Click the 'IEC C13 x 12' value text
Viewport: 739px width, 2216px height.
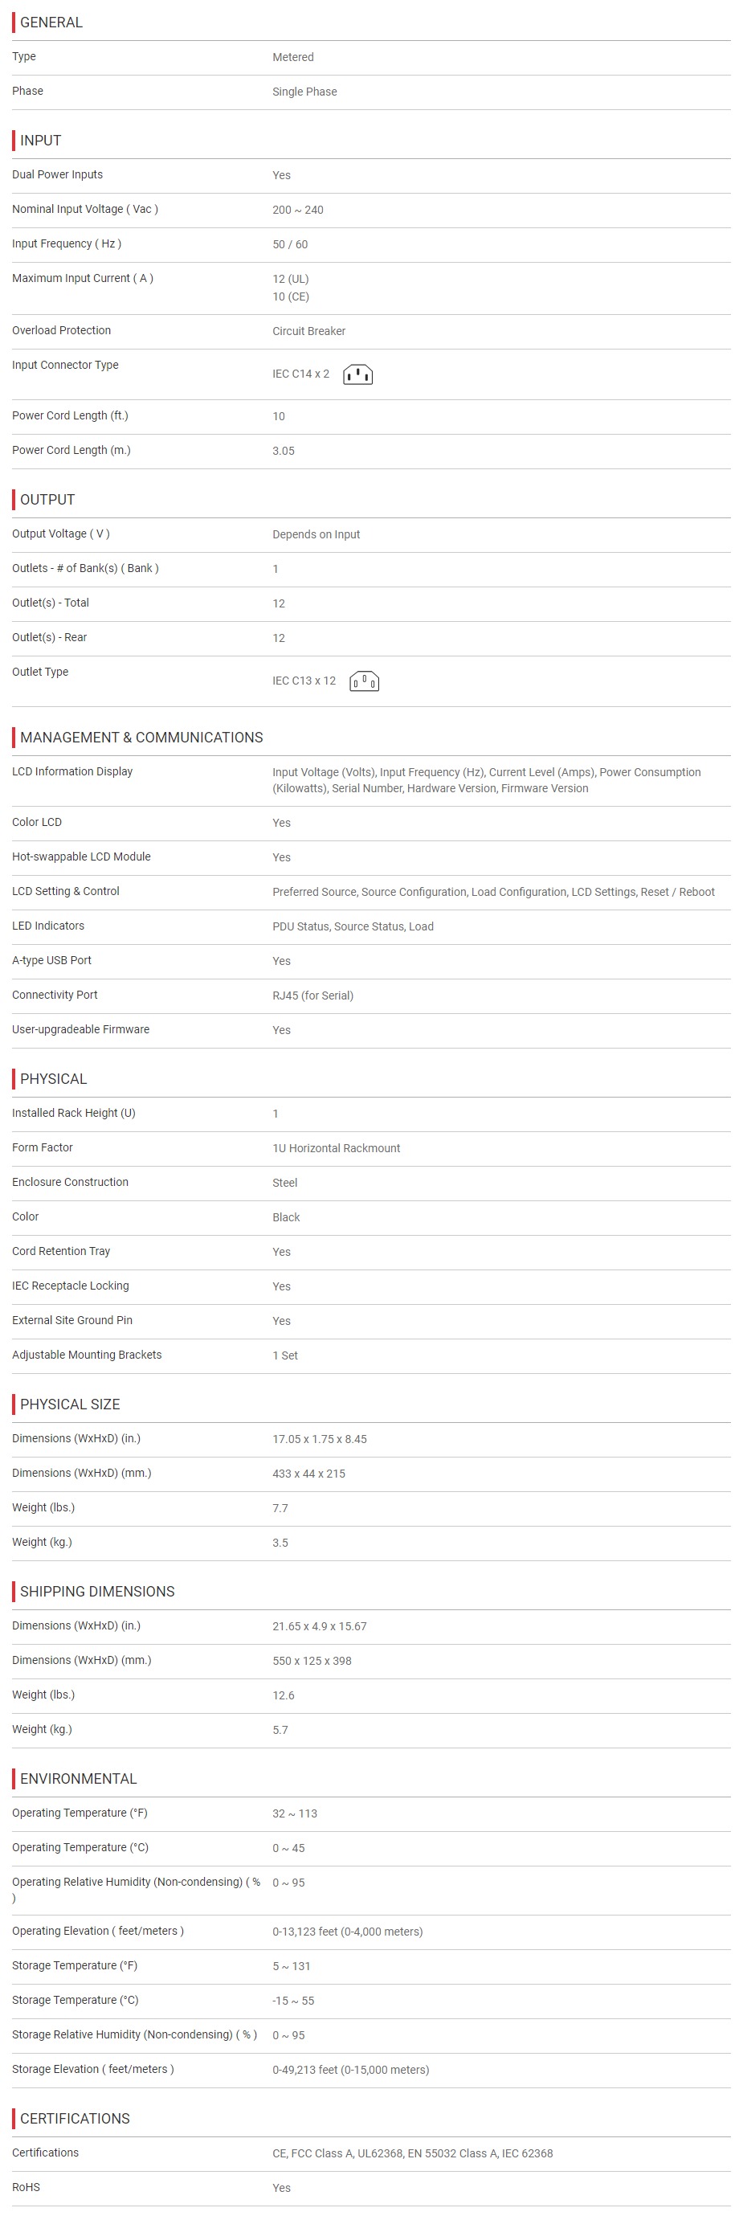click(x=304, y=681)
